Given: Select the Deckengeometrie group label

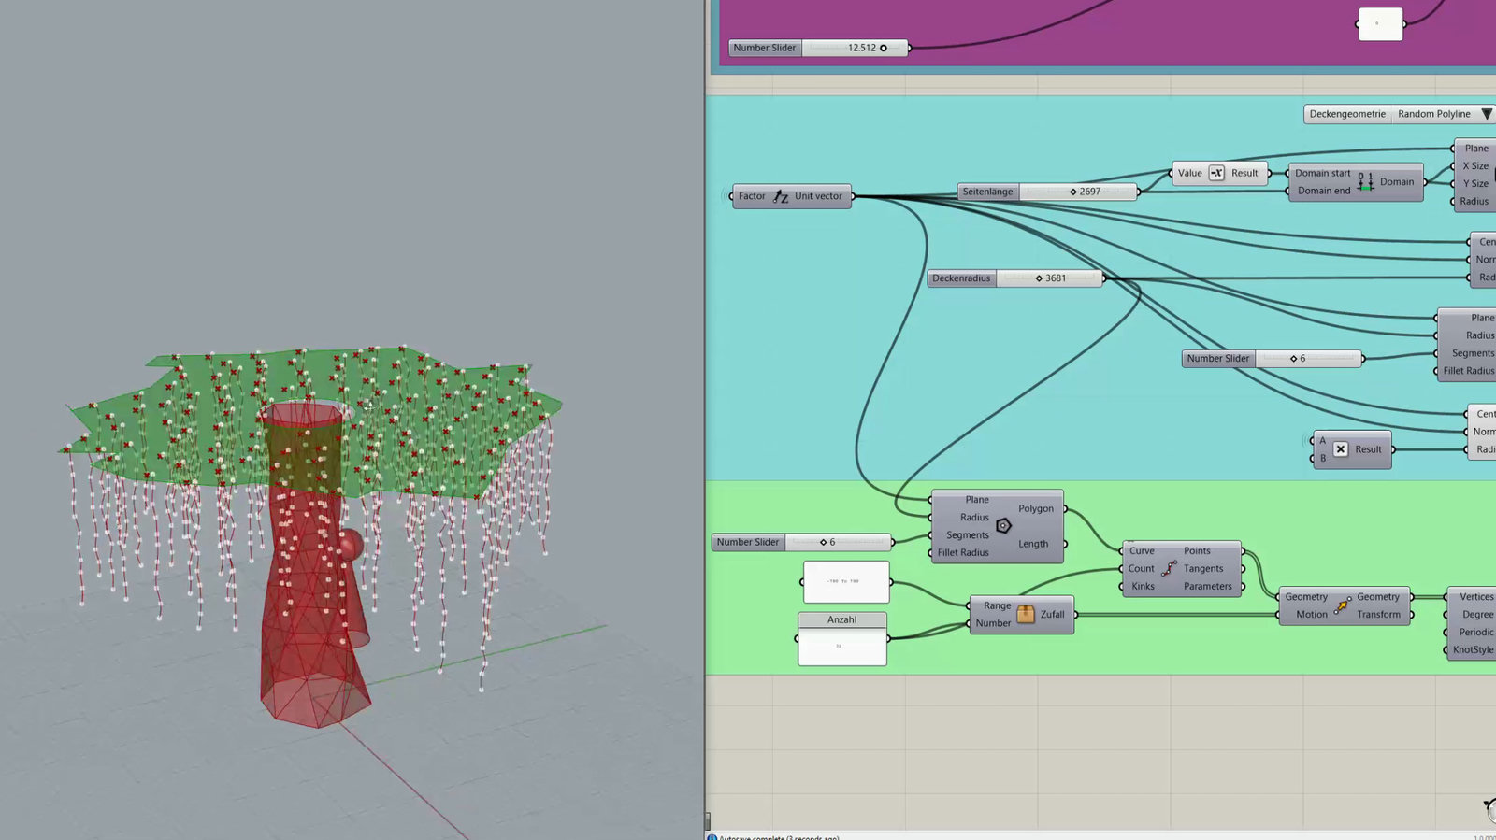Looking at the screenshot, I should [x=1347, y=114].
